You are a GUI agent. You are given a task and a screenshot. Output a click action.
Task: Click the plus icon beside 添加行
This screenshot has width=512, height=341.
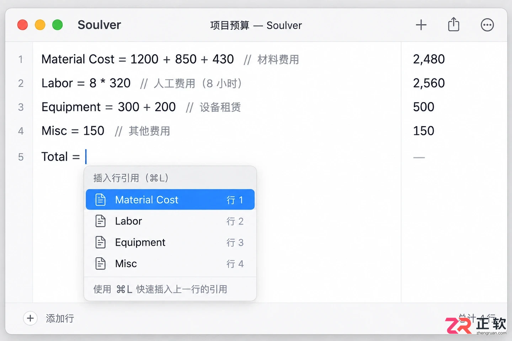tap(30, 318)
